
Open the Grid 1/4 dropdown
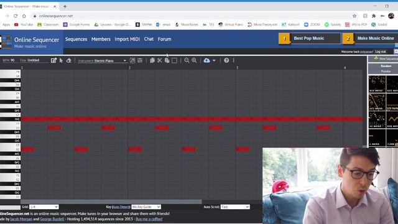pyautogui.click(x=44, y=207)
